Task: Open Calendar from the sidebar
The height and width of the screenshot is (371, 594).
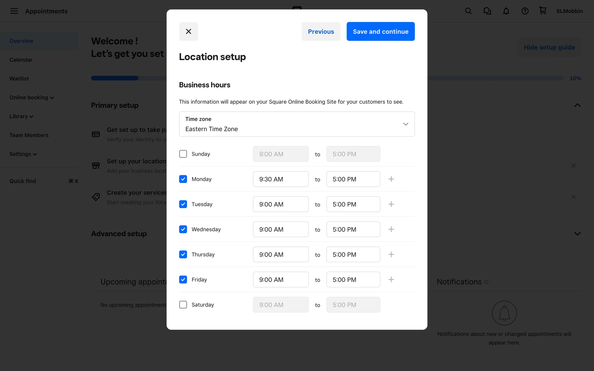Action: pyautogui.click(x=21, y=60)
